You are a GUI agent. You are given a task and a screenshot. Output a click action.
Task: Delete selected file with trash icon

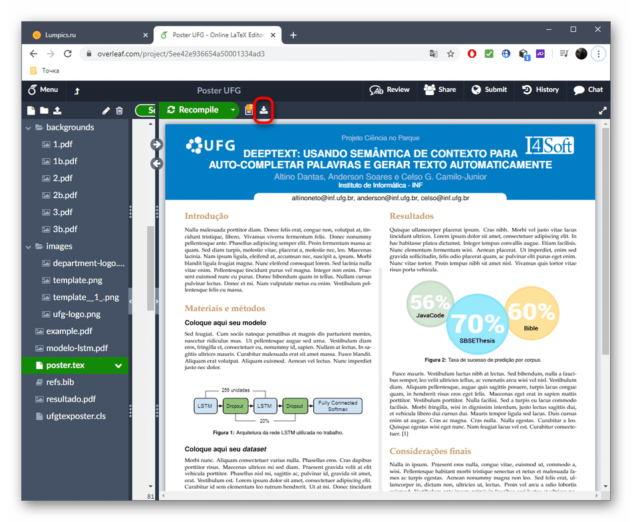tap(119, 110)
